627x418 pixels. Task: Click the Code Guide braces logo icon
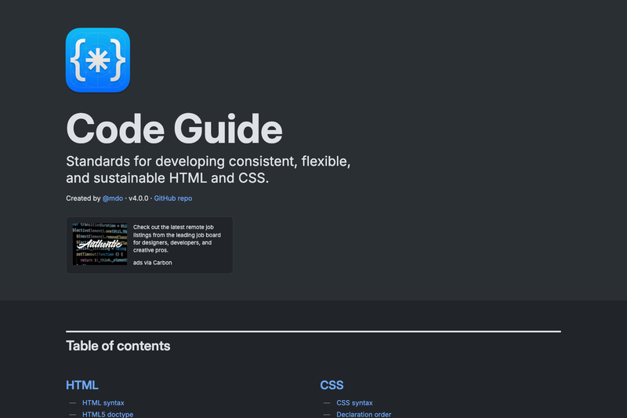pos(98,60)
